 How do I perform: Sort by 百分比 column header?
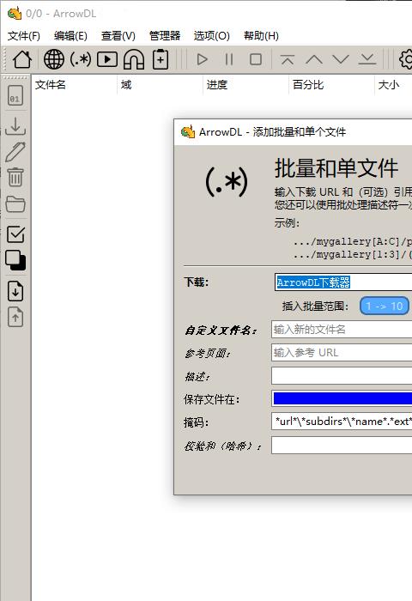[331, 85]
